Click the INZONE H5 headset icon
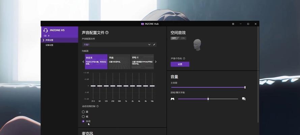The width and height of the screenshot is (300, 135). click(x=46, y=30)
